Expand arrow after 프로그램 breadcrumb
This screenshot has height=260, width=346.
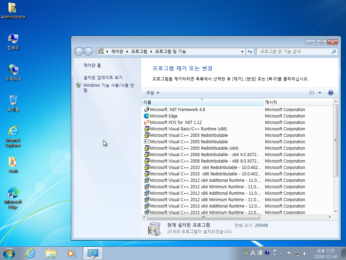pyautogui.click(x=151, y=51)
